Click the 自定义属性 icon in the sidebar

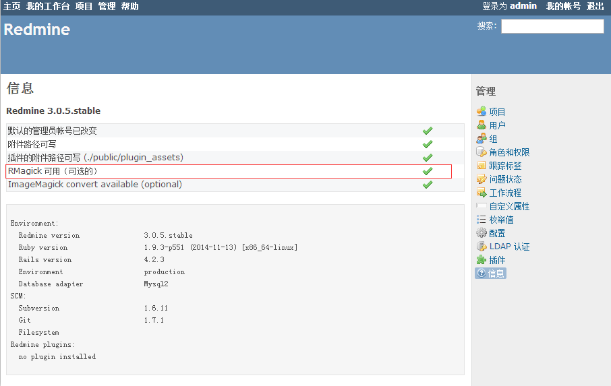[x=482, y=206]
